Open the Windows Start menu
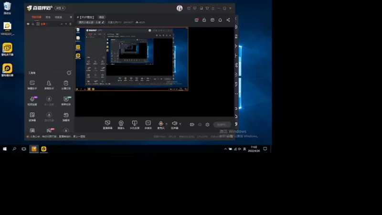 pos(5,149)
